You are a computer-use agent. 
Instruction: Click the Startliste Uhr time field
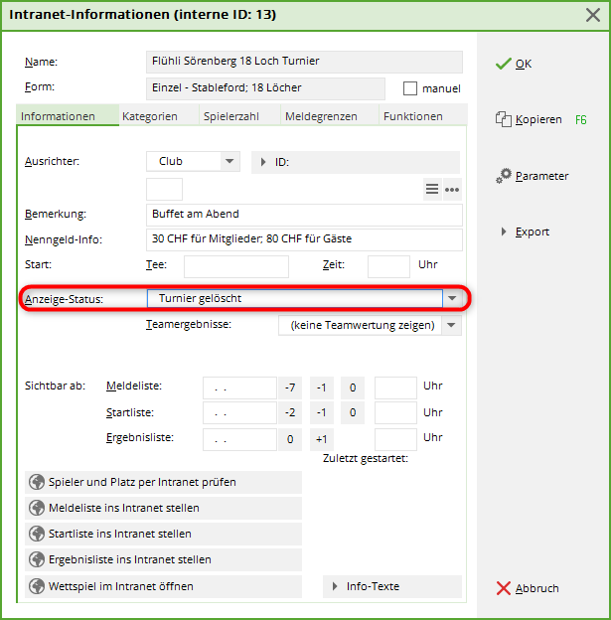point(395,412)
